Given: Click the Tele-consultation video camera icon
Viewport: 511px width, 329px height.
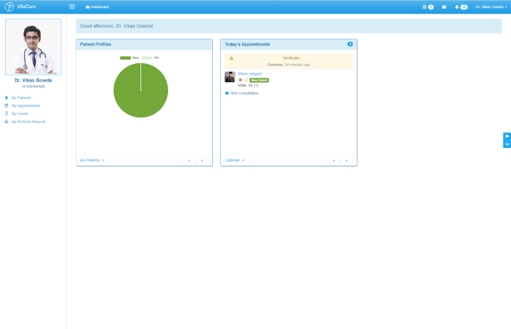Looking at the screenshot, I should [x=227, y=93].
